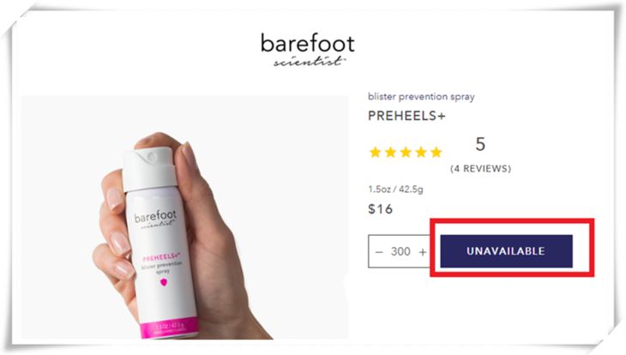Click the fifth yellow rating star
Screen dimensions: 626x355
point(436,152)
